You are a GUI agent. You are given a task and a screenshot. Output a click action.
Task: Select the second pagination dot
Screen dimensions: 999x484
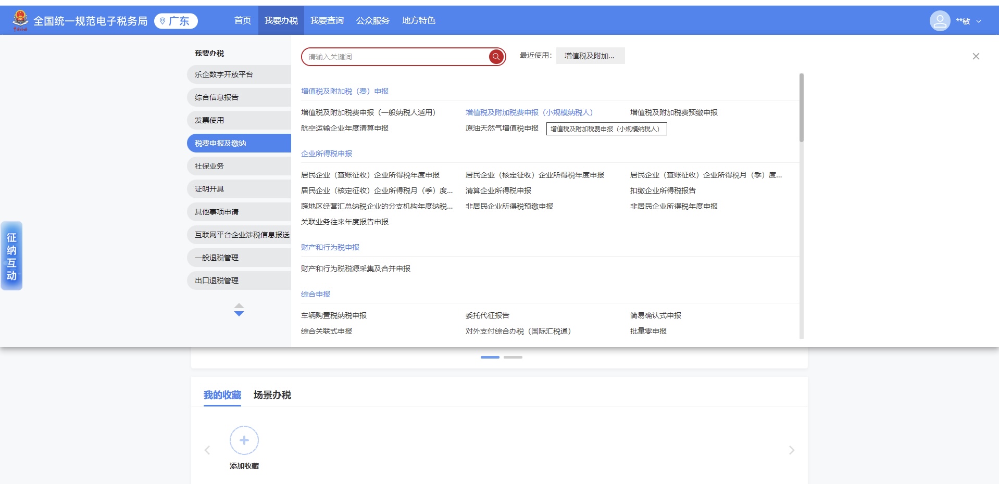click(x=513, y=358)
